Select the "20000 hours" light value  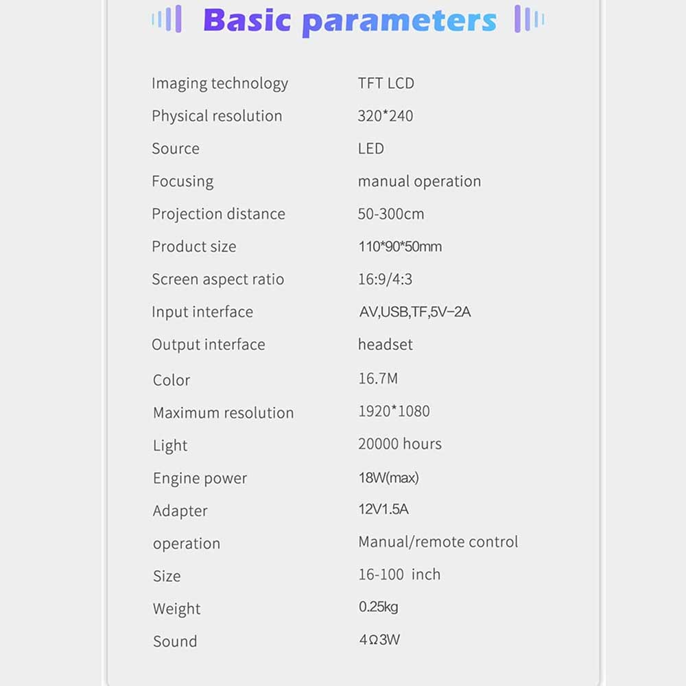(399, 444)
